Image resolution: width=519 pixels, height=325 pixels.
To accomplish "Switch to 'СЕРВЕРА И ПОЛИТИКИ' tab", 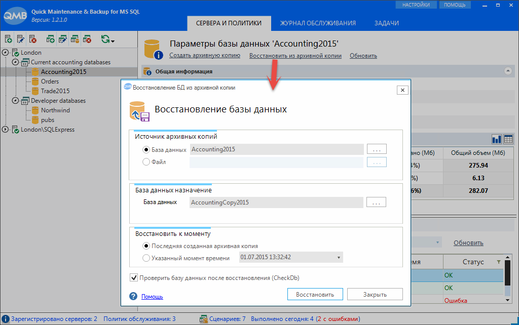I will (x=229, y=23).
